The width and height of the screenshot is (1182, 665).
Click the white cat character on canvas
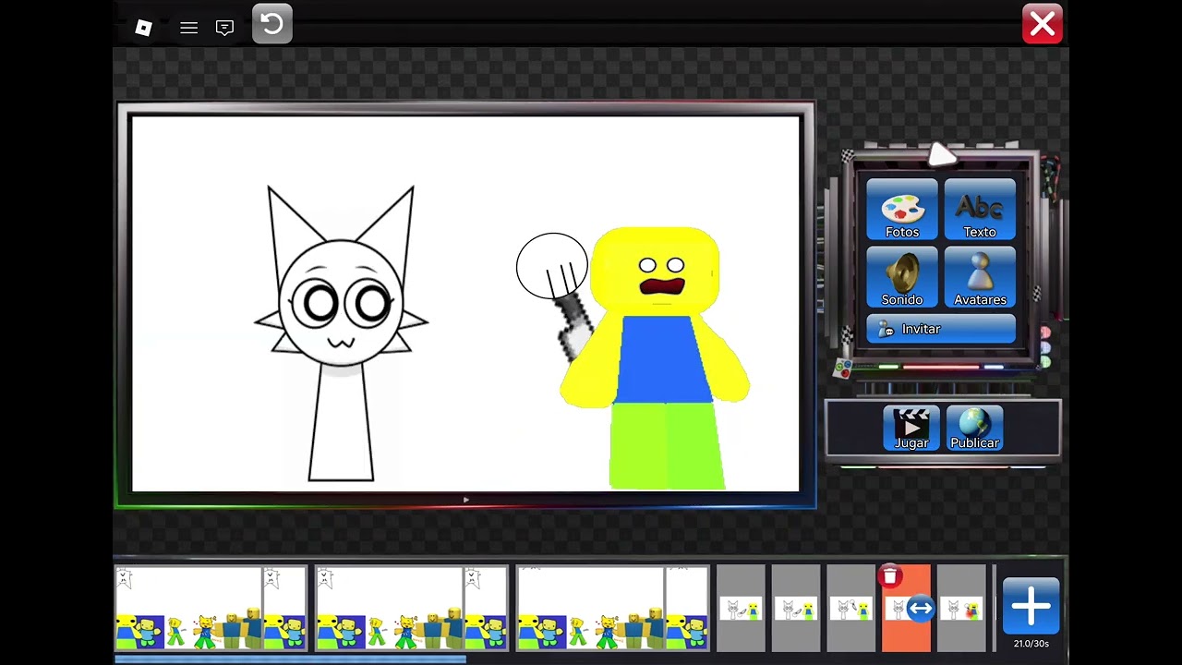(x=341, y=332)
